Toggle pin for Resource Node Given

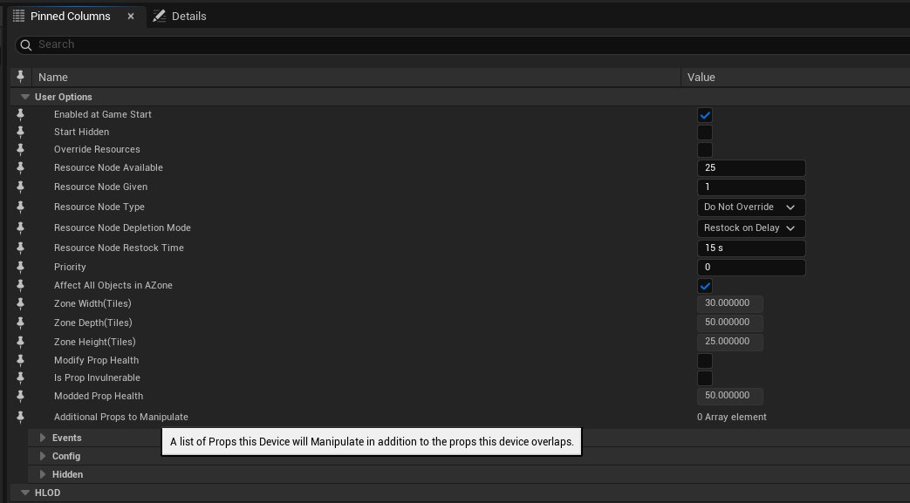pyautogui.click(x=20, y=187)
